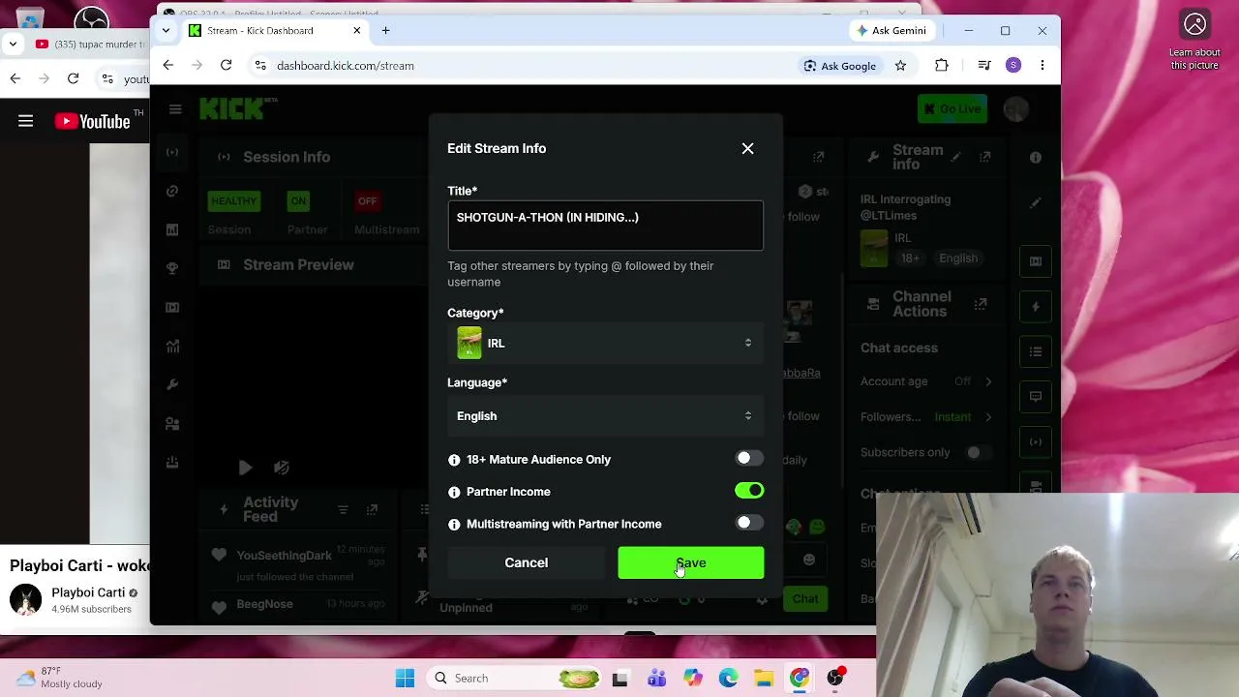Open the bar chart icon in Kick sidebar
1239x697 pixels.
172,229
